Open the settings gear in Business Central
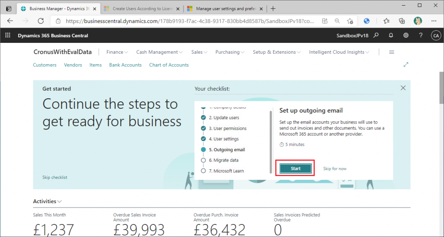The width and height of the screenshot is (444, 237). (x=406, y=36)
